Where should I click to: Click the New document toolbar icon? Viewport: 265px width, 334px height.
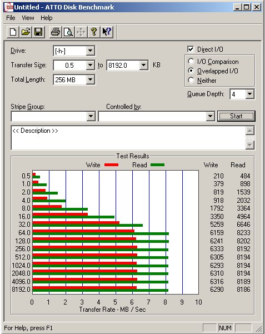(13, 32)
